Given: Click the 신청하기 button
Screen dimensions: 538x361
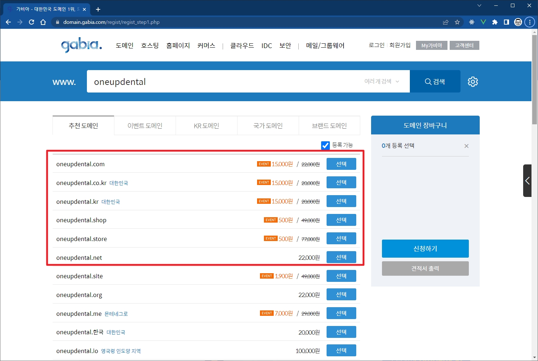Looking at the screenshot, I should click(425, 249).
